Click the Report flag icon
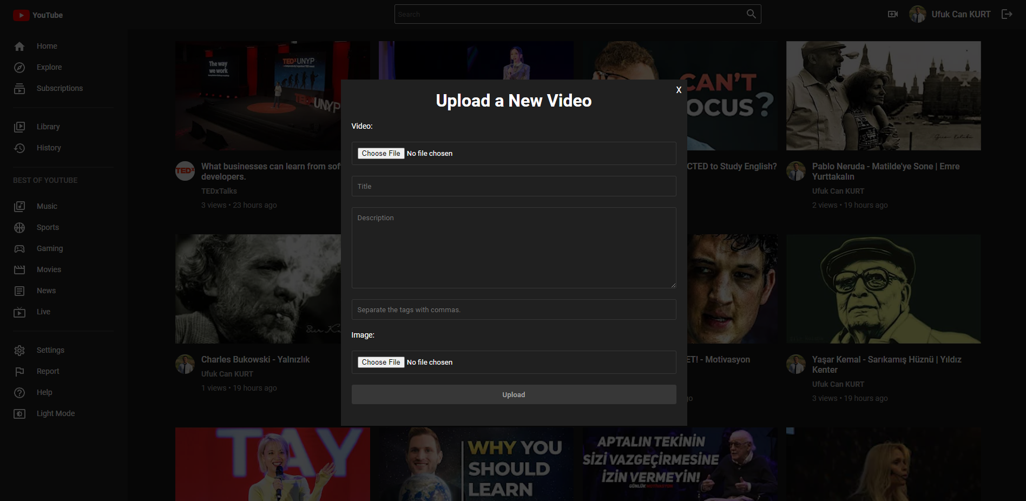The width and height of the screenshot is (1026, 501). 19,372
